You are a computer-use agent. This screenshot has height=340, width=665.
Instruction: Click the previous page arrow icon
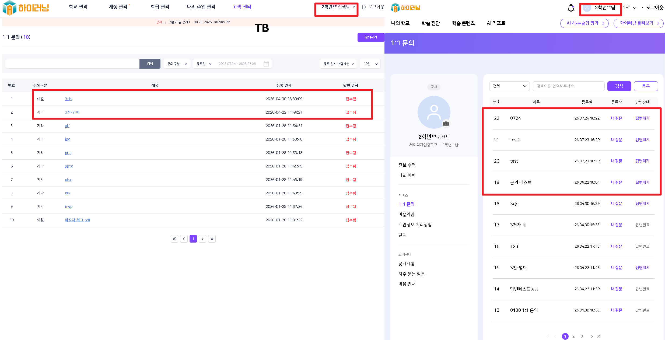184,239
